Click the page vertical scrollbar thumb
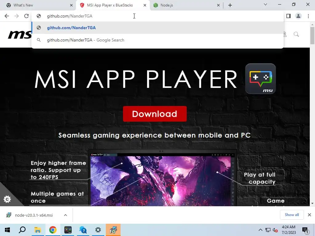The height and width of the screenshot is (236, 315). click(x=313, y=36)
